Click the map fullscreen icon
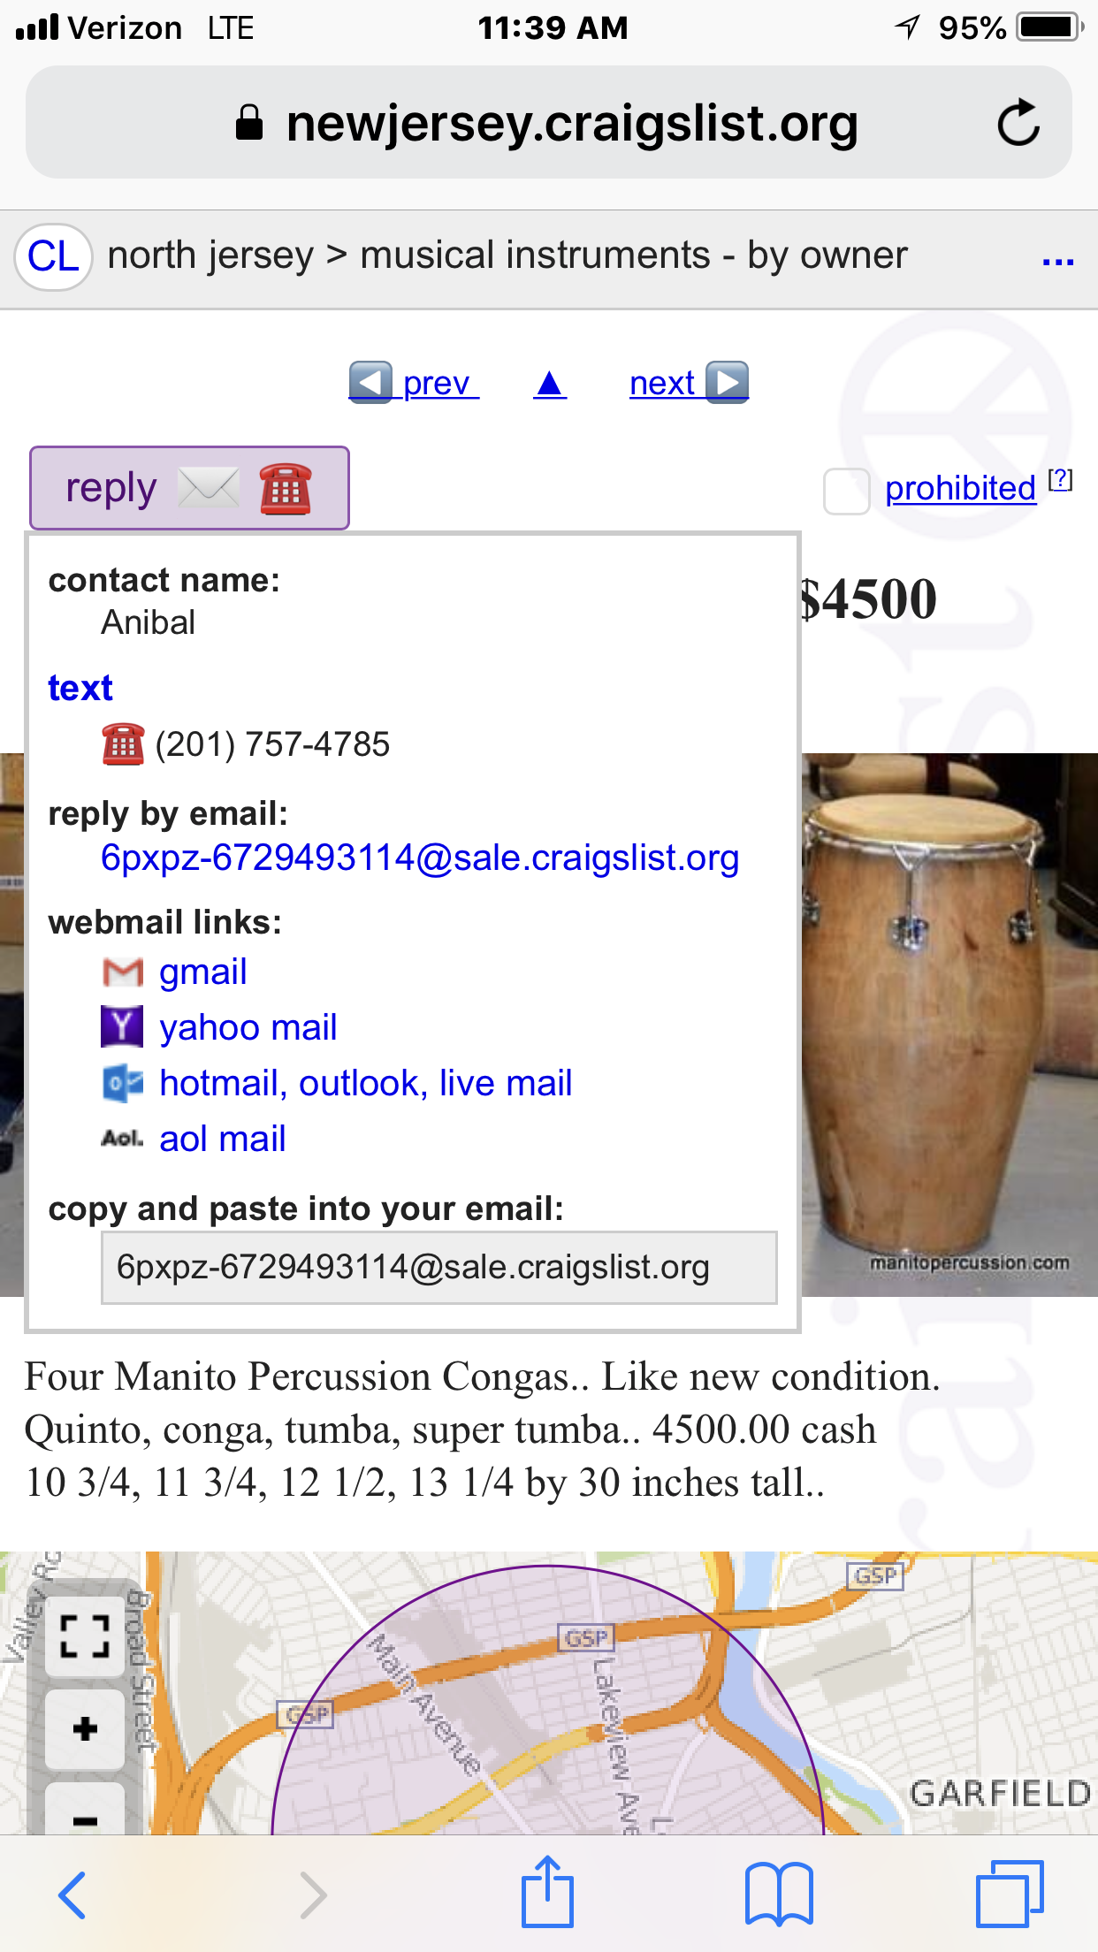 click(x=85, y=1636)
